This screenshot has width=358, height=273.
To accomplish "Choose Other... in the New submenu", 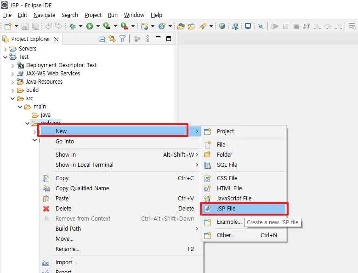I will coord(226,235).
